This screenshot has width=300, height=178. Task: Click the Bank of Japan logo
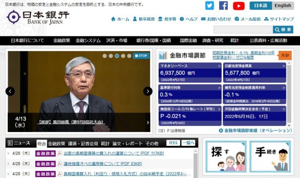click(x=38, y=17)
